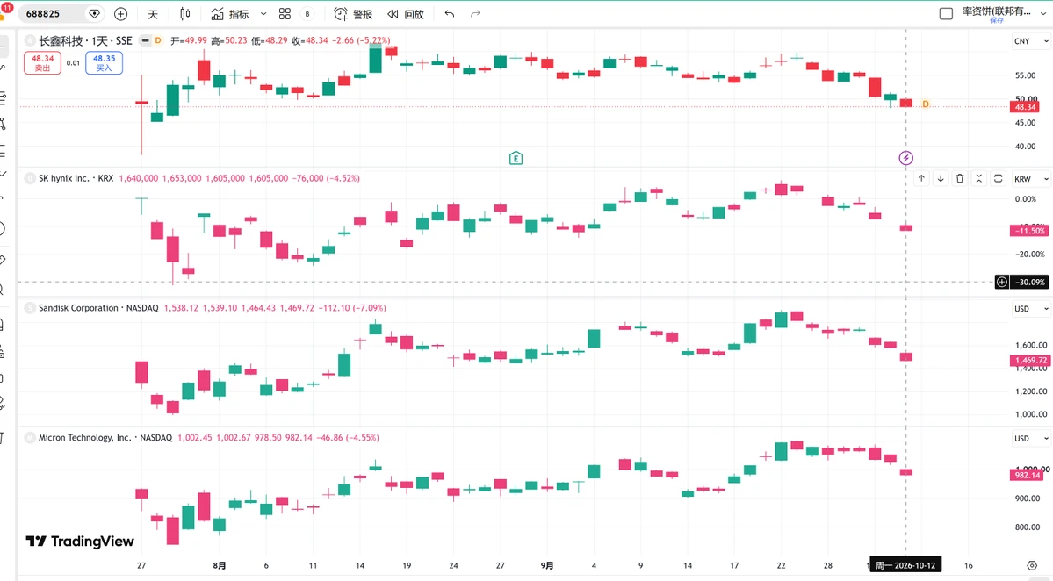Open the USD dropdown on Micron pane
Screen dimensions: 1053x581
pyautogui.click(x=1031, y=439)
